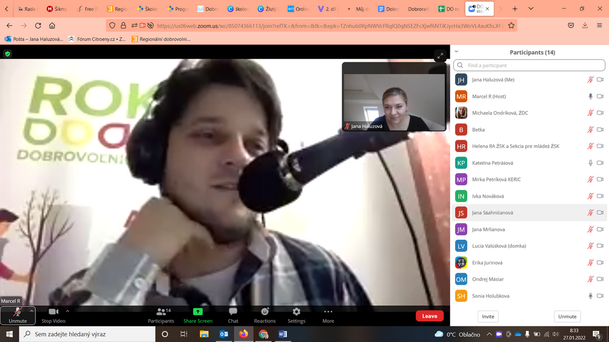The width and height of the screenshot is (609, 342).
Task: Bookmark this page with star
Action: tap(511, 25)
